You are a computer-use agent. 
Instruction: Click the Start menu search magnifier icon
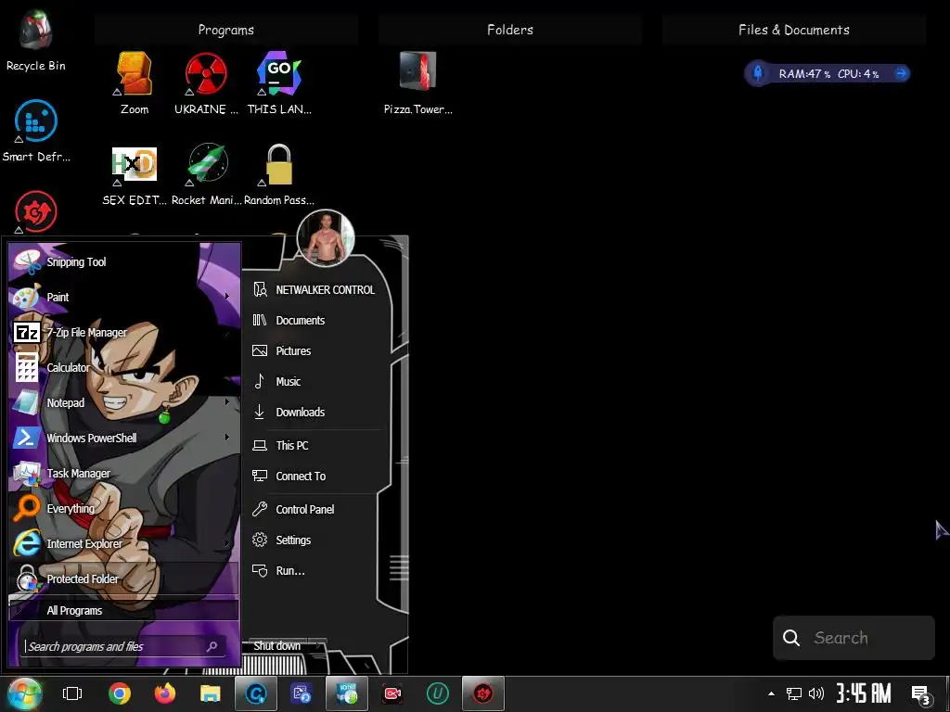pos(212,646)
